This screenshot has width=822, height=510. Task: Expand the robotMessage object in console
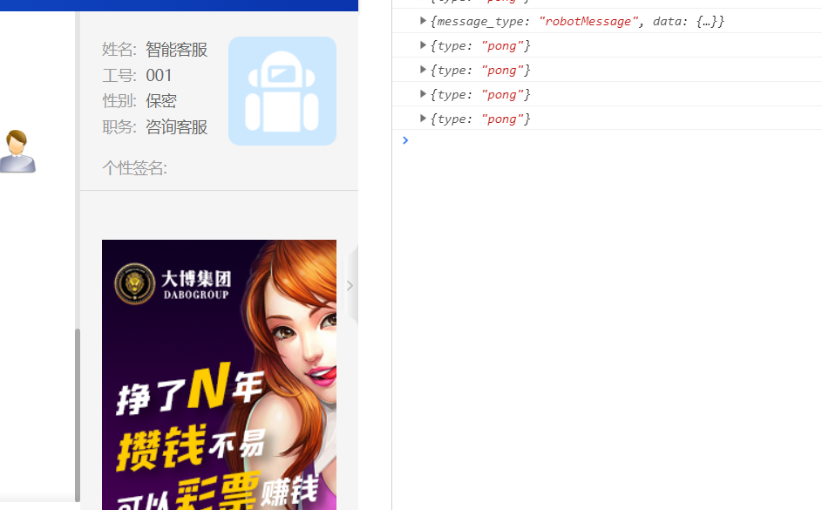424,21
